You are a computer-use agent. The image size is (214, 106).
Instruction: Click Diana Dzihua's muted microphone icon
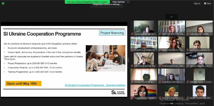[132, 98]
